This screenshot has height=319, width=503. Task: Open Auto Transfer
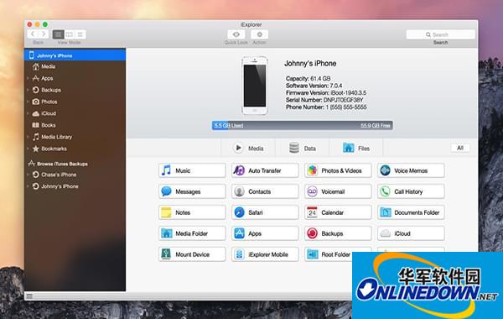point(265,170)
